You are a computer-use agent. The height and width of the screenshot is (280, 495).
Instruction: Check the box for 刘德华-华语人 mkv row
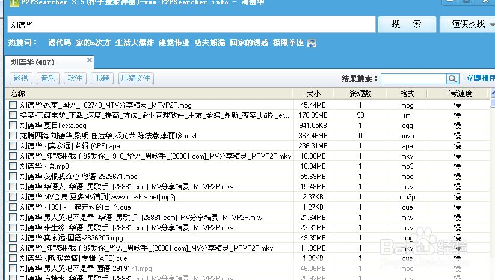13,187
